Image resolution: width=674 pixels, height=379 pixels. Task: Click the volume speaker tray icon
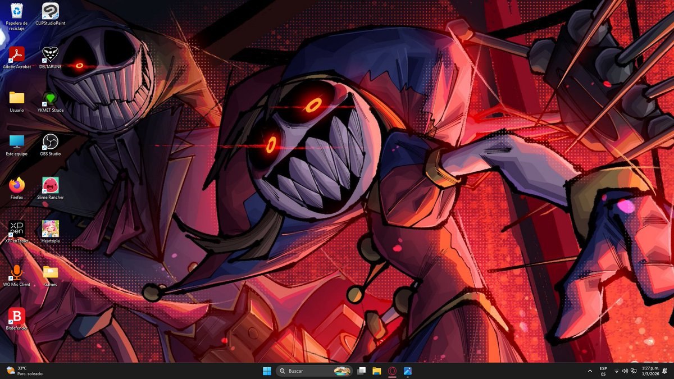625,371
